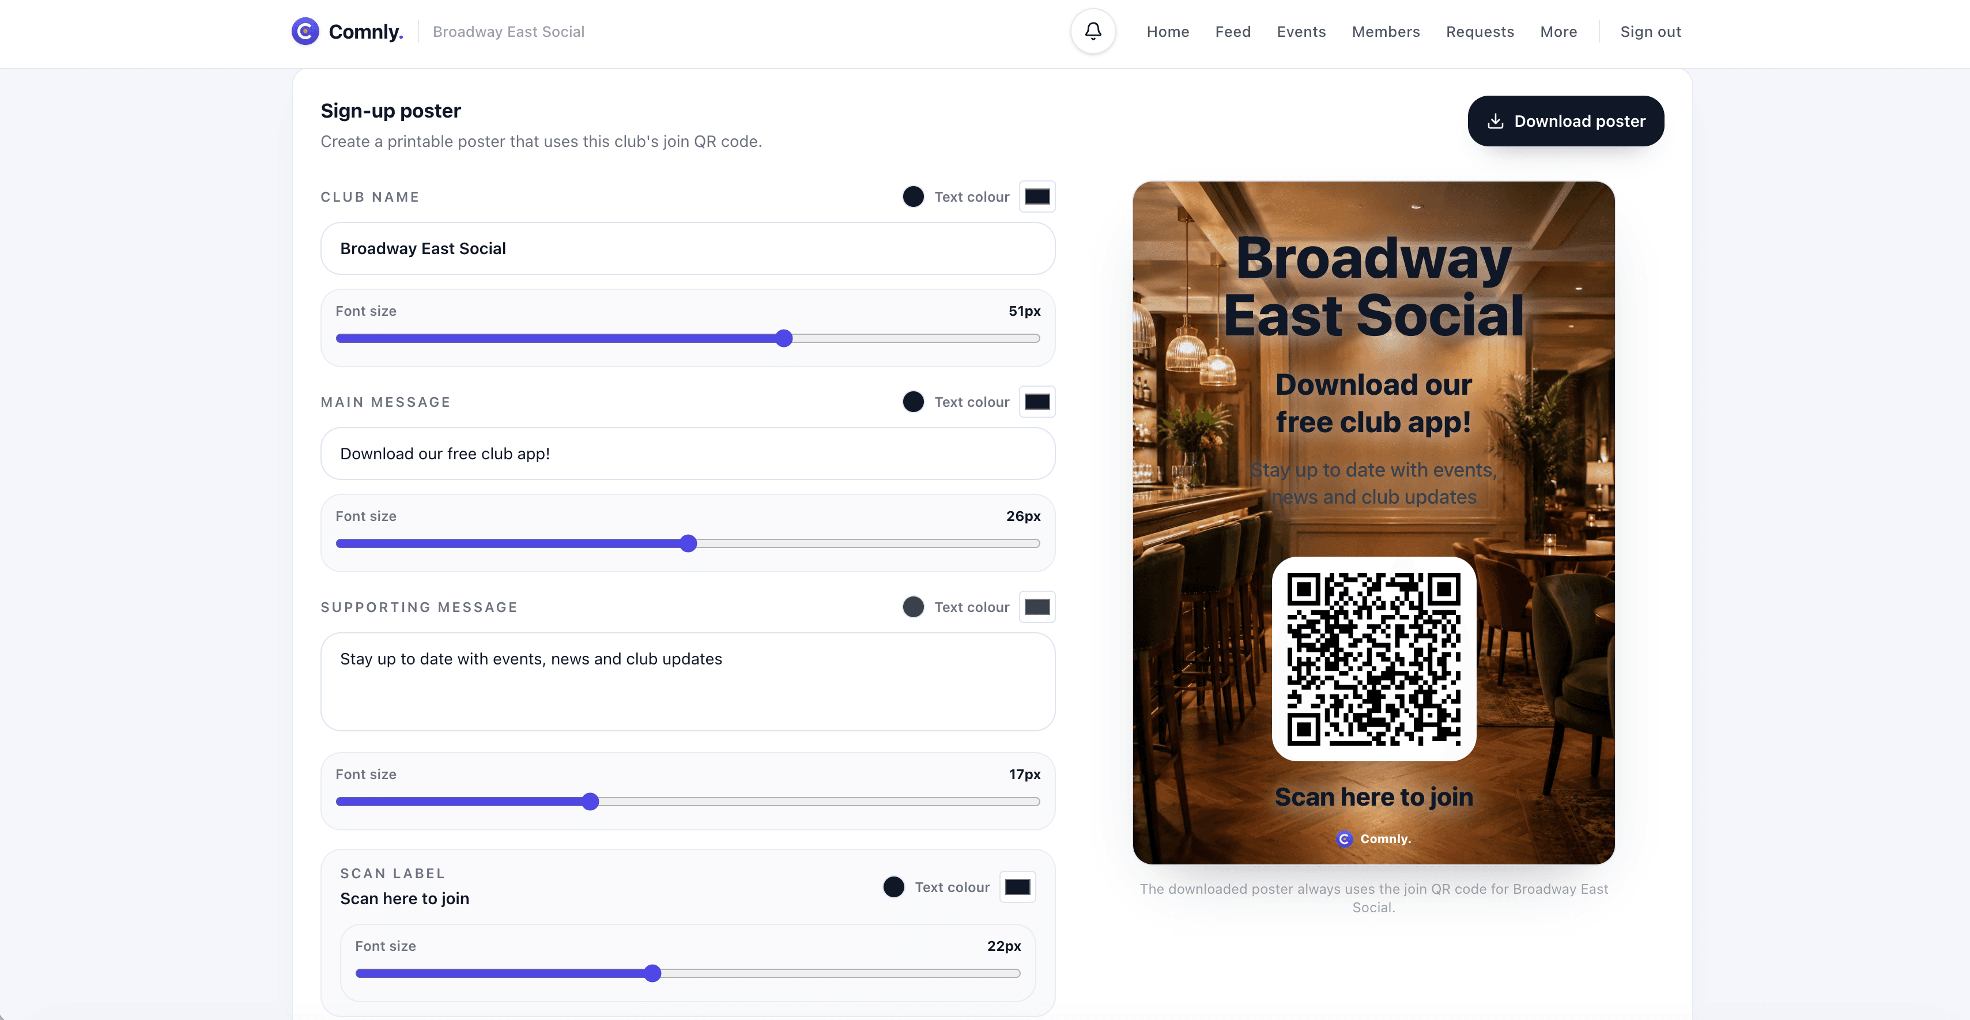Click the Sign out link
1970x1020 pixels.
(x=1650, y=31)
